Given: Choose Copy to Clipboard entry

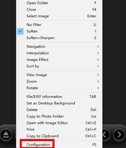Looking at the screenshot, I should [x=60, y=136].
